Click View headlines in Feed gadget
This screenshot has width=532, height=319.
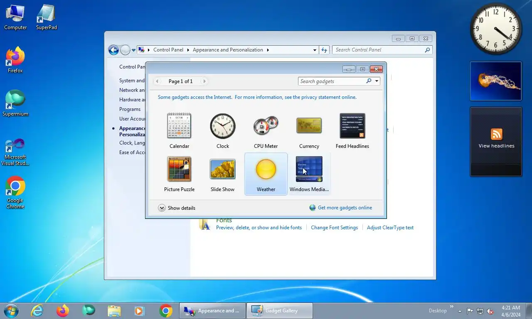(x=496, y=146)
